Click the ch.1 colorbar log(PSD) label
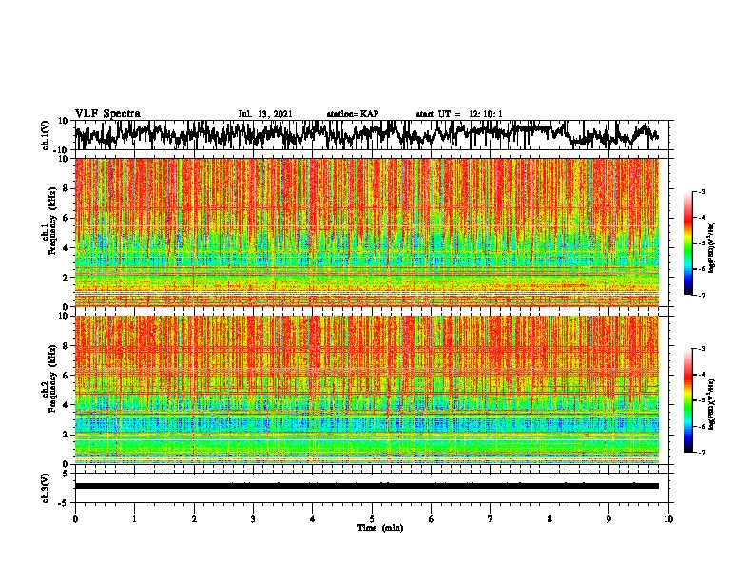The height and width of the screenshot is (582, 753). point(712,248)
